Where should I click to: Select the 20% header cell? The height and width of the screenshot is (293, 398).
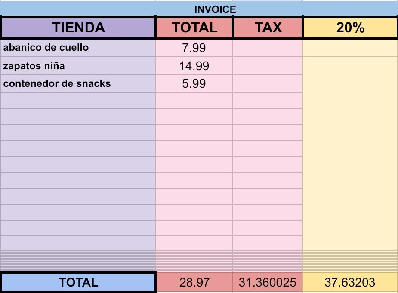click(350, 28)
